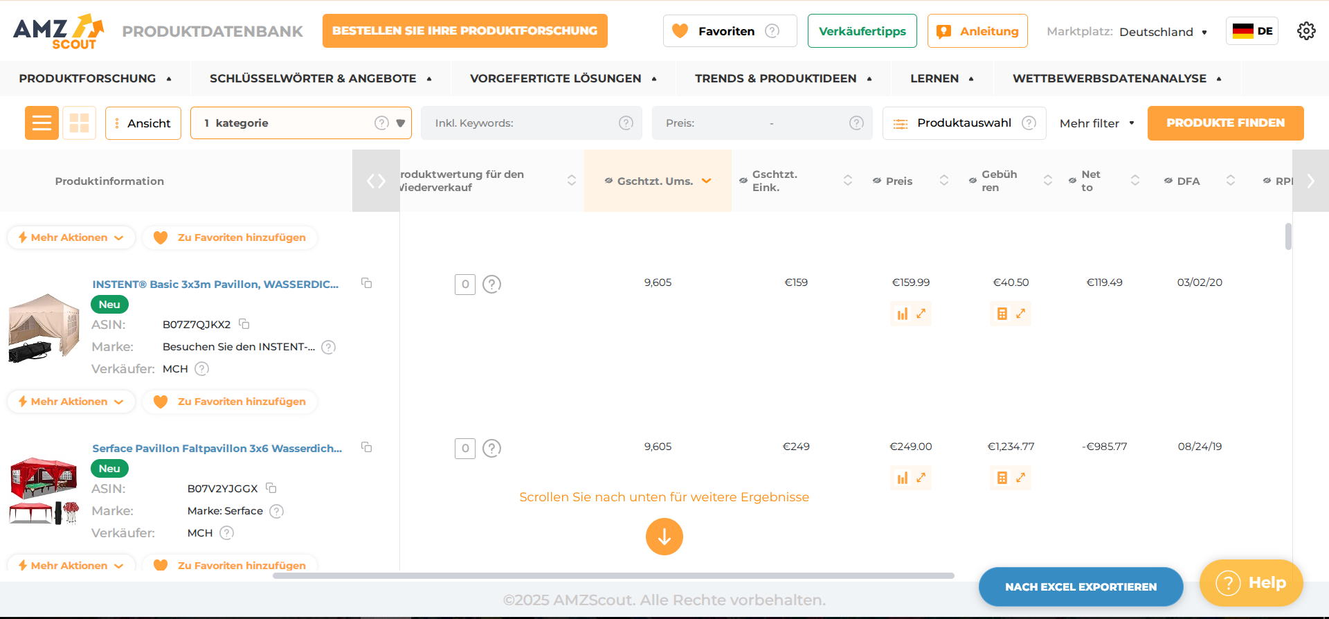Screen dimensions: 1329x619
Task: Click the AMZ Scout logo
Action: tap(58, 31)
